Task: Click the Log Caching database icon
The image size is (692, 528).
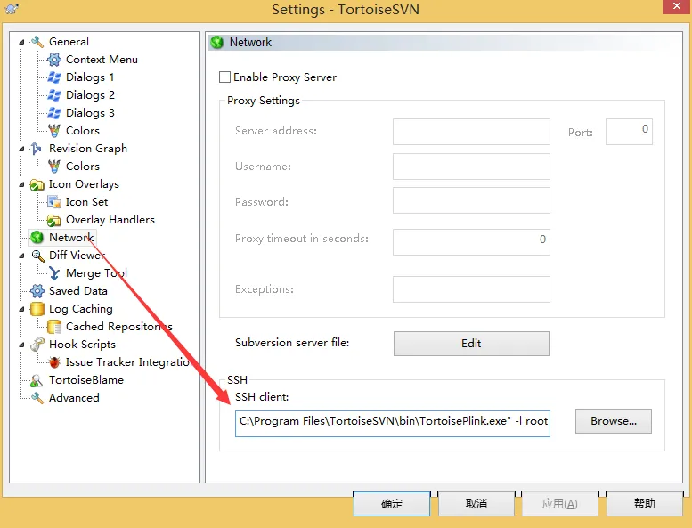Action: click(x=37, y=309)
